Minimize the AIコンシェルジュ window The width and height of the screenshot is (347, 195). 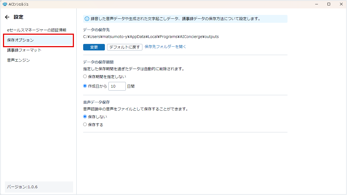pos(317,4)
